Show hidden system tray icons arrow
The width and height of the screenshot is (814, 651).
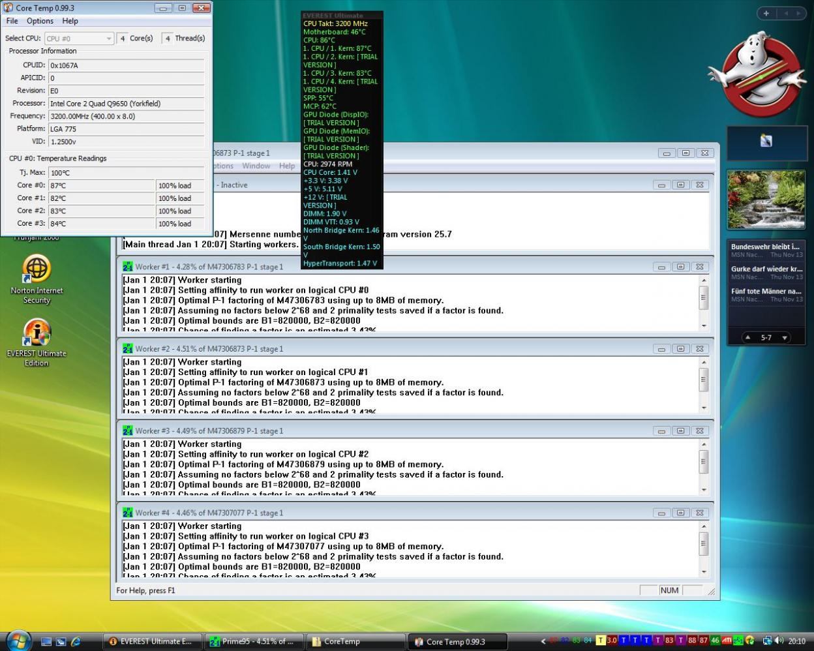(x=543, y=641)
